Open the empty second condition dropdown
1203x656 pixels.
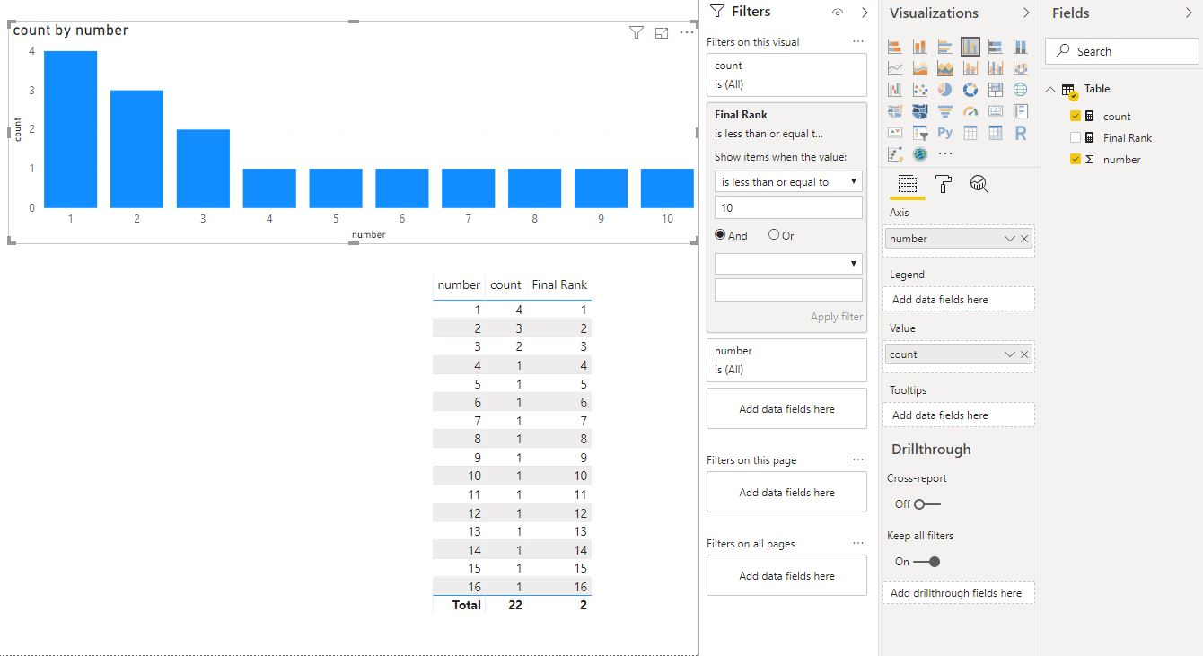[788, 264]
